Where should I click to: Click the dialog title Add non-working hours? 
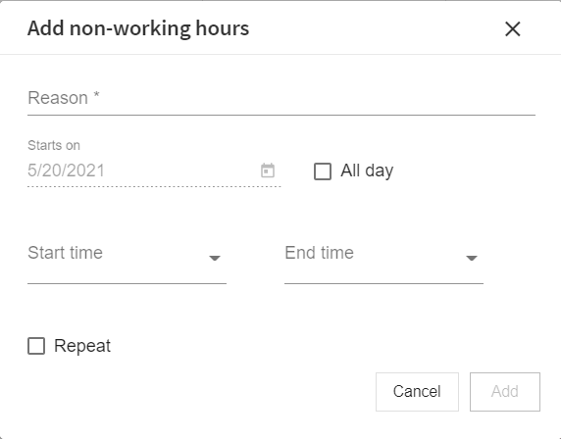click(138, 28)
